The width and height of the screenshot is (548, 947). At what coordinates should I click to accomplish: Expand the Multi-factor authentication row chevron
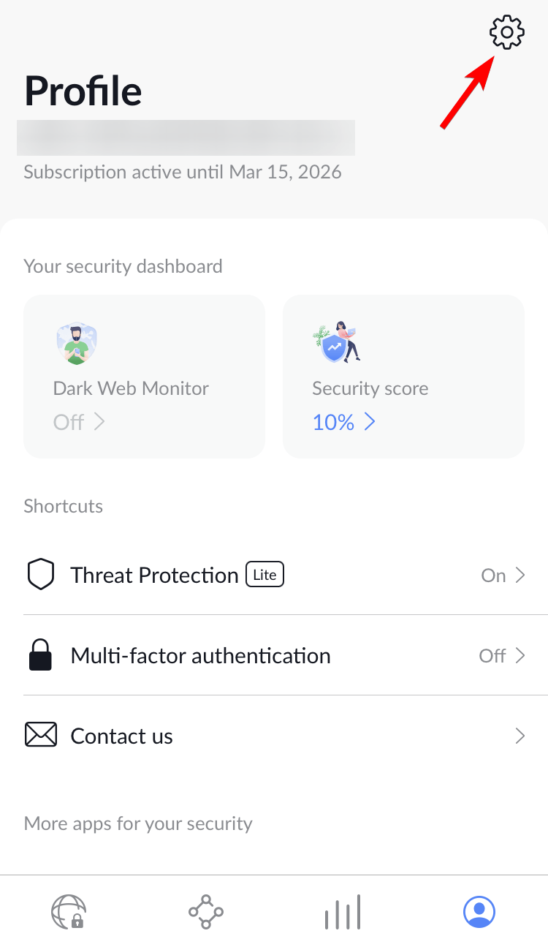[521, 655]
